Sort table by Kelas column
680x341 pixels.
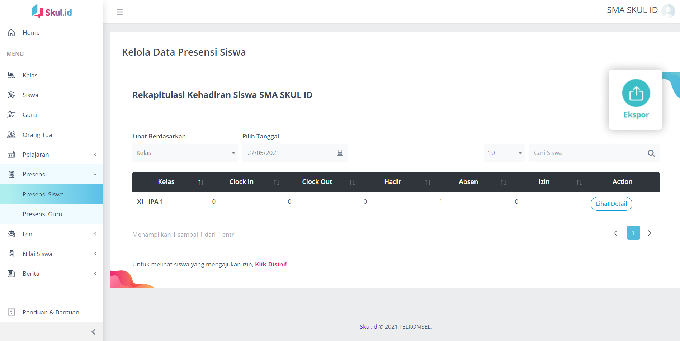click(200, 182)
